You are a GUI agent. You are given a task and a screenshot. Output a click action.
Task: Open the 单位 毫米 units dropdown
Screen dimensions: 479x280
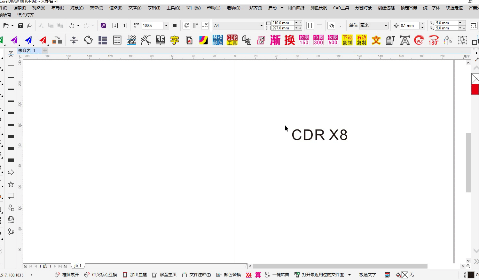coord(386,26)
